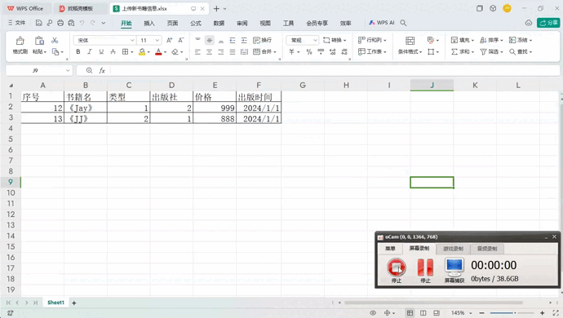The width and height of the screenshot is (563, 318).
Task: Click the 求和 (Sum) button
Action: coord(463,51)
